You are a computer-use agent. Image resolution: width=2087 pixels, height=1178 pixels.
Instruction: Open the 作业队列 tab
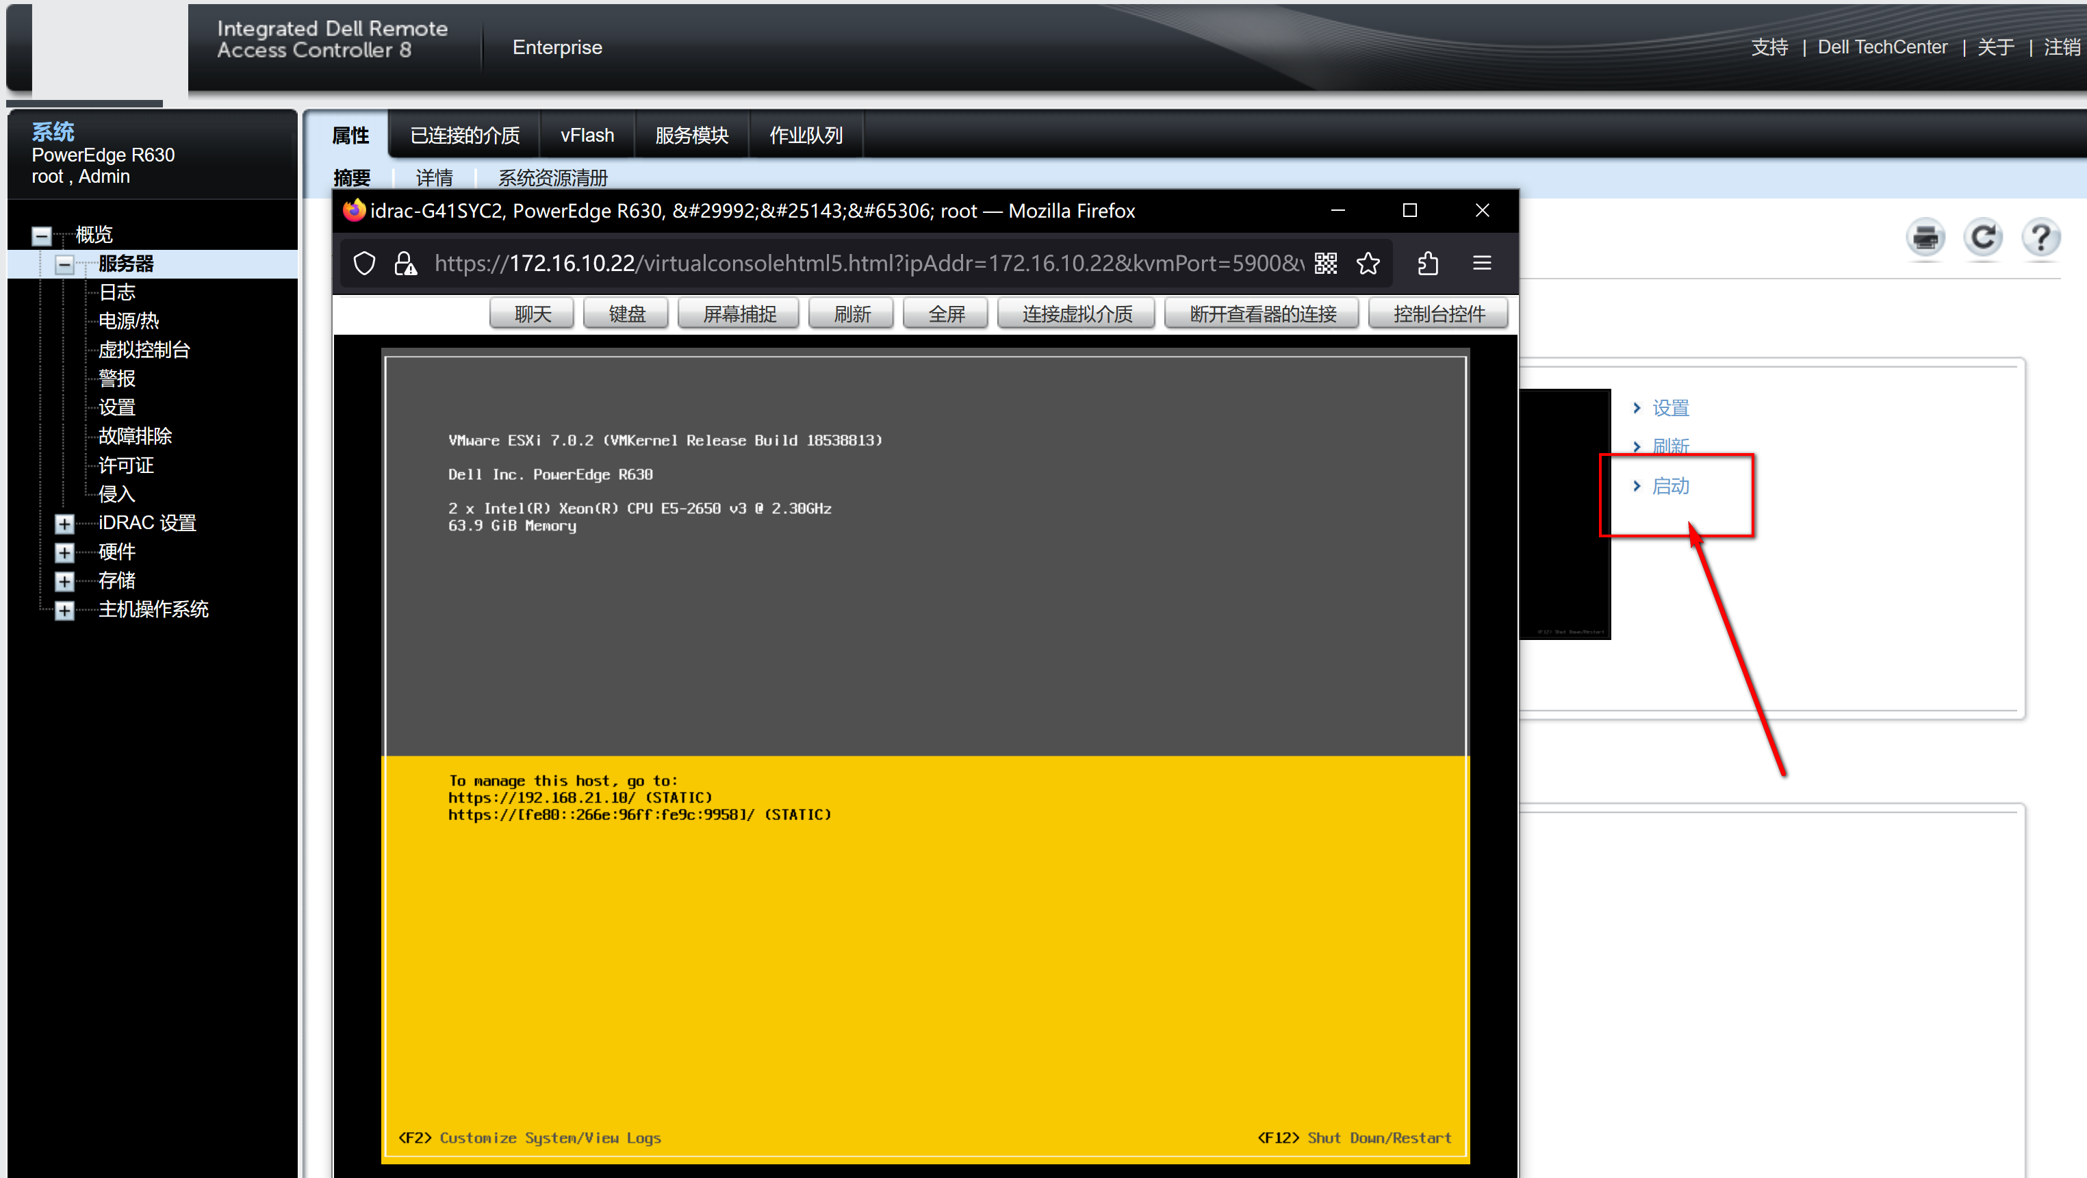(806, 136)
